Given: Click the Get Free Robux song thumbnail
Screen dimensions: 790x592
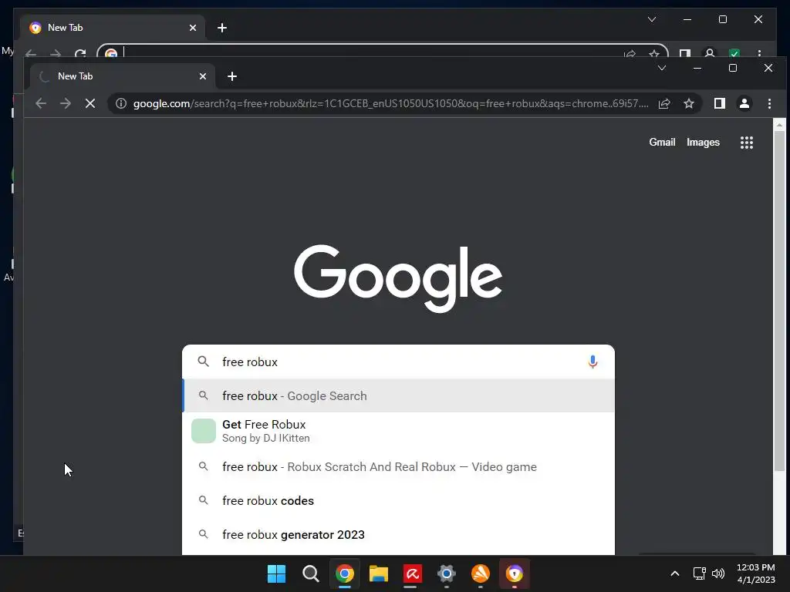Looking at the screenshot, I should coord(204,431).
